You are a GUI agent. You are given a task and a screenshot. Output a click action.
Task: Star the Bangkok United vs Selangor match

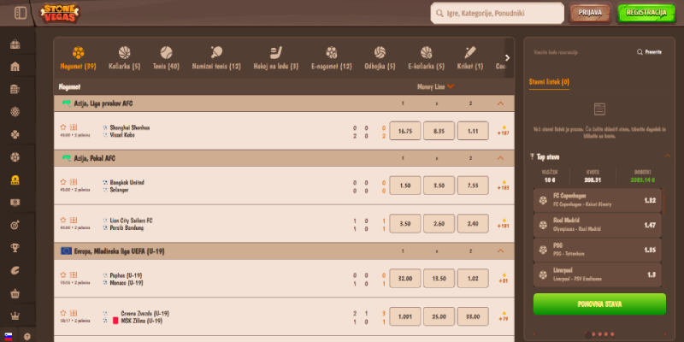click(63, 181)
